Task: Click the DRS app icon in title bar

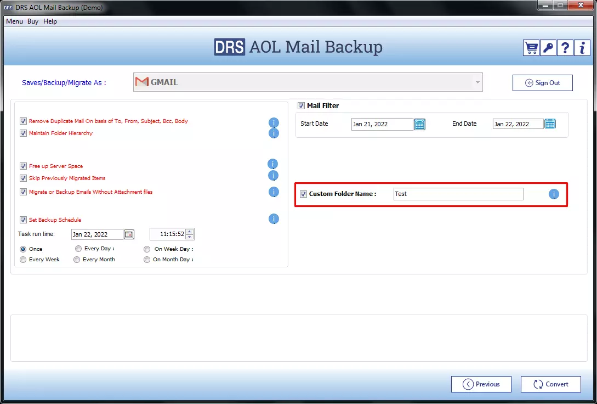Action: click(x=8, y=8)
